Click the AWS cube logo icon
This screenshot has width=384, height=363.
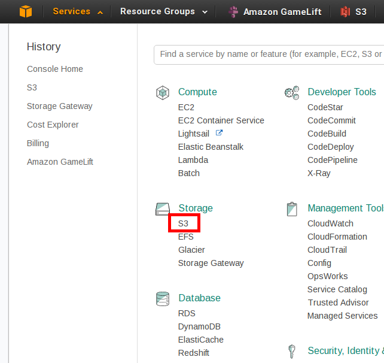pos(26,11)
